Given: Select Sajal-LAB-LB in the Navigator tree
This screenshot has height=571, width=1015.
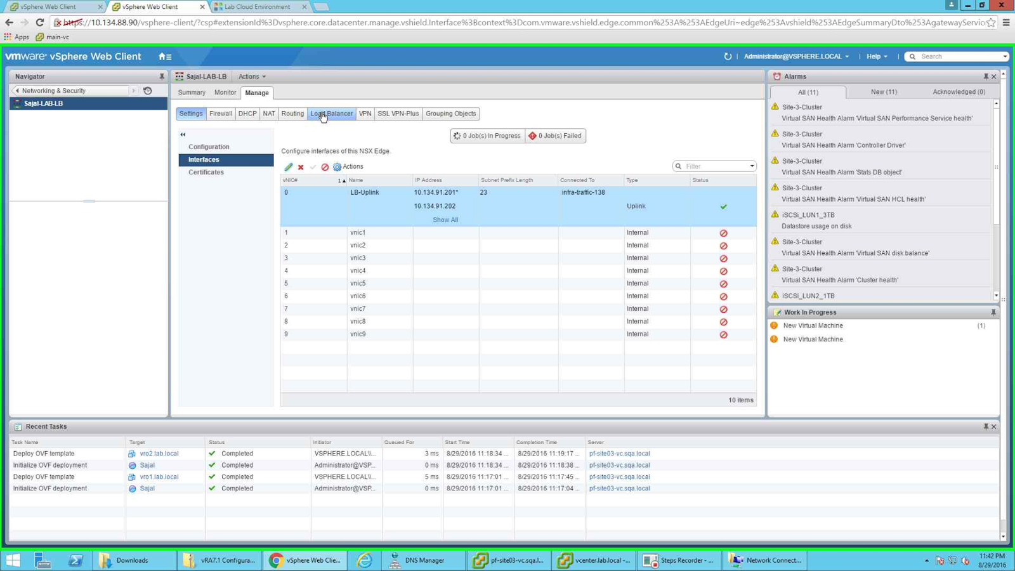Looking at the screenshot, I should coord(88,103).
